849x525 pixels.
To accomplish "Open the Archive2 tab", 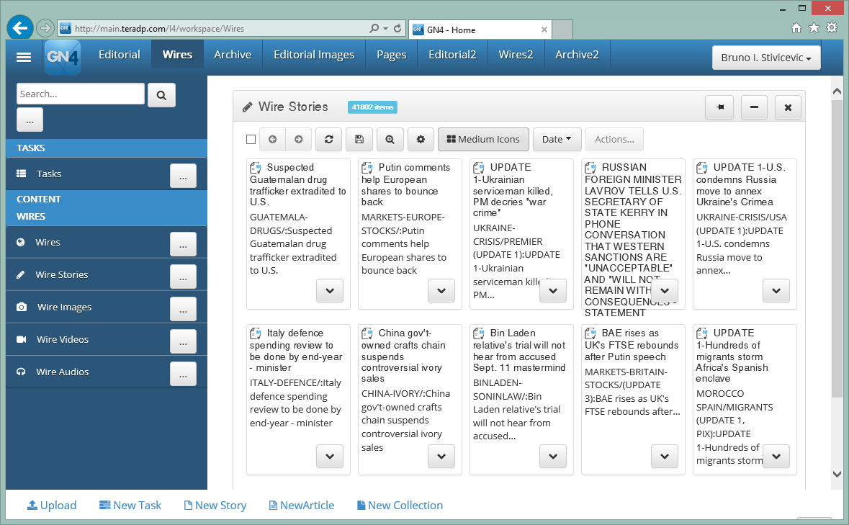I will pos(578,55).
